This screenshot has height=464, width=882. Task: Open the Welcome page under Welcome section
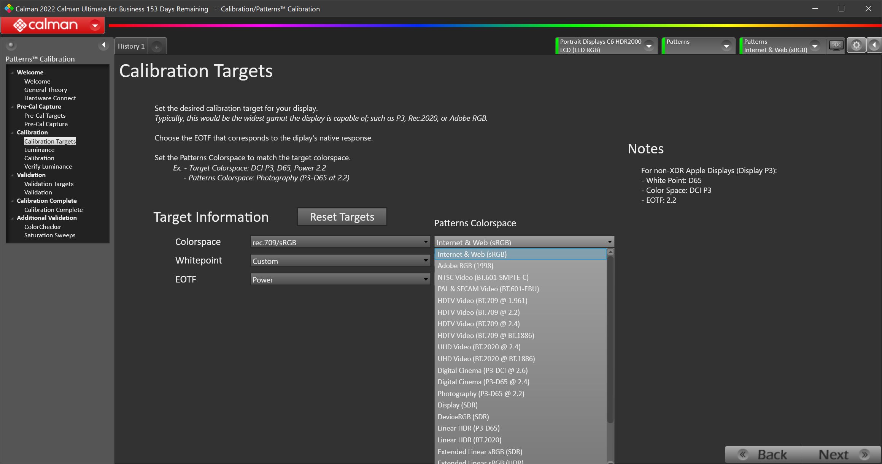tap(37, 81)
